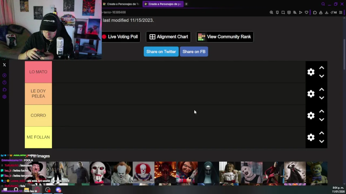Image resolution: width=346 pixels, height=194 pixels.
Task: Open settings gear for CORRO tier
Action: [x=311, y=116]
